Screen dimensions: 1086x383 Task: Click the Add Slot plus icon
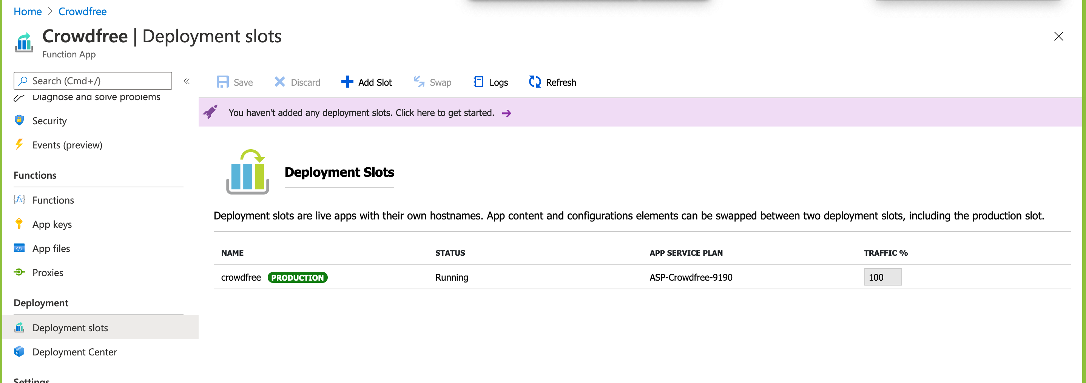(x=347, y=82)
